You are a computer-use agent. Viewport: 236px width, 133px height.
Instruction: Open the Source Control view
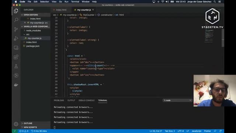pyautogui.click(x=16, y=29)
